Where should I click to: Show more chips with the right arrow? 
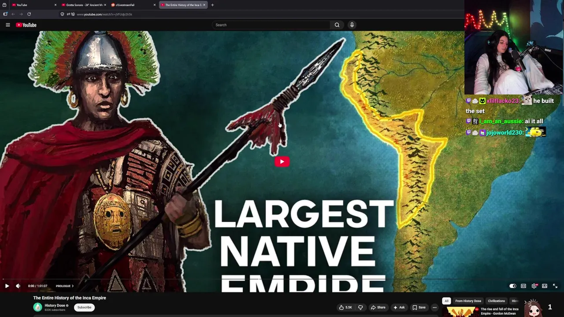[x=525, y=301]
